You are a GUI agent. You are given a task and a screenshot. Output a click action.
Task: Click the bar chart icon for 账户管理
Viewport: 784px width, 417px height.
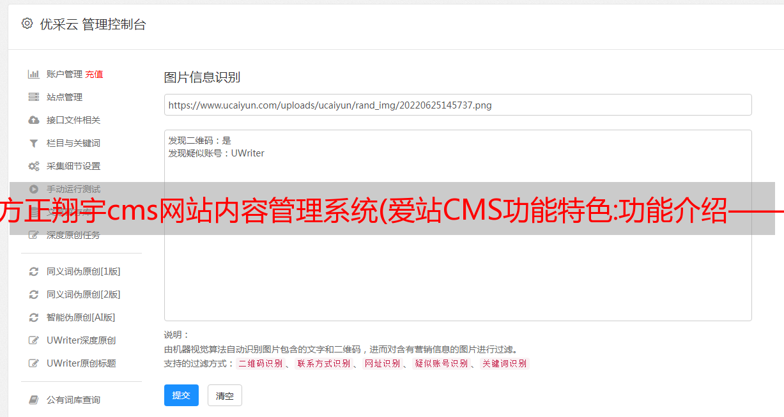click(34, 74)
